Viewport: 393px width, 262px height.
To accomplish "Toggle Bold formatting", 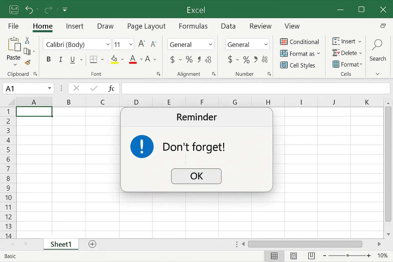I will point(49,60).
